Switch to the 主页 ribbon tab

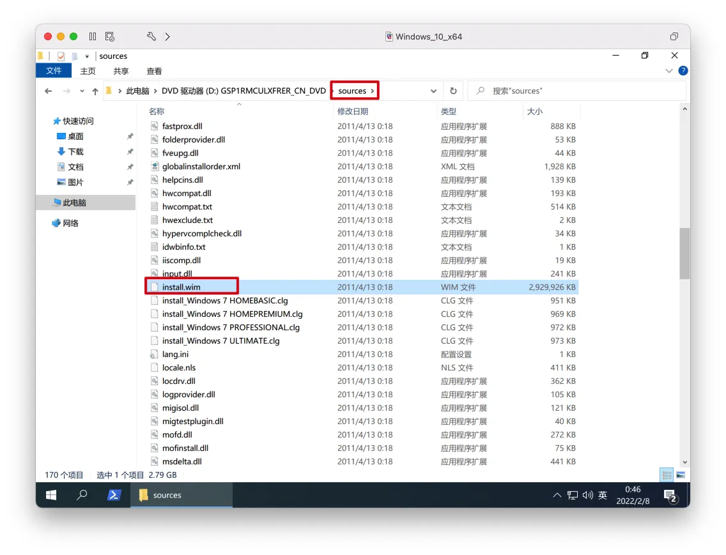tap(88, 72)
